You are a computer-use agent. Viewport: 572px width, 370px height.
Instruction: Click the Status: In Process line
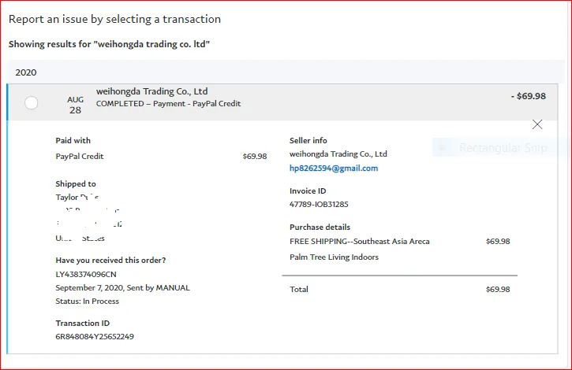click(x=88, y=302)
